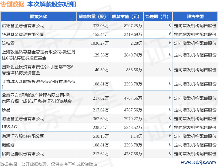Click market value 888.56万
218x167 pixels.
[x=134, y=70]
